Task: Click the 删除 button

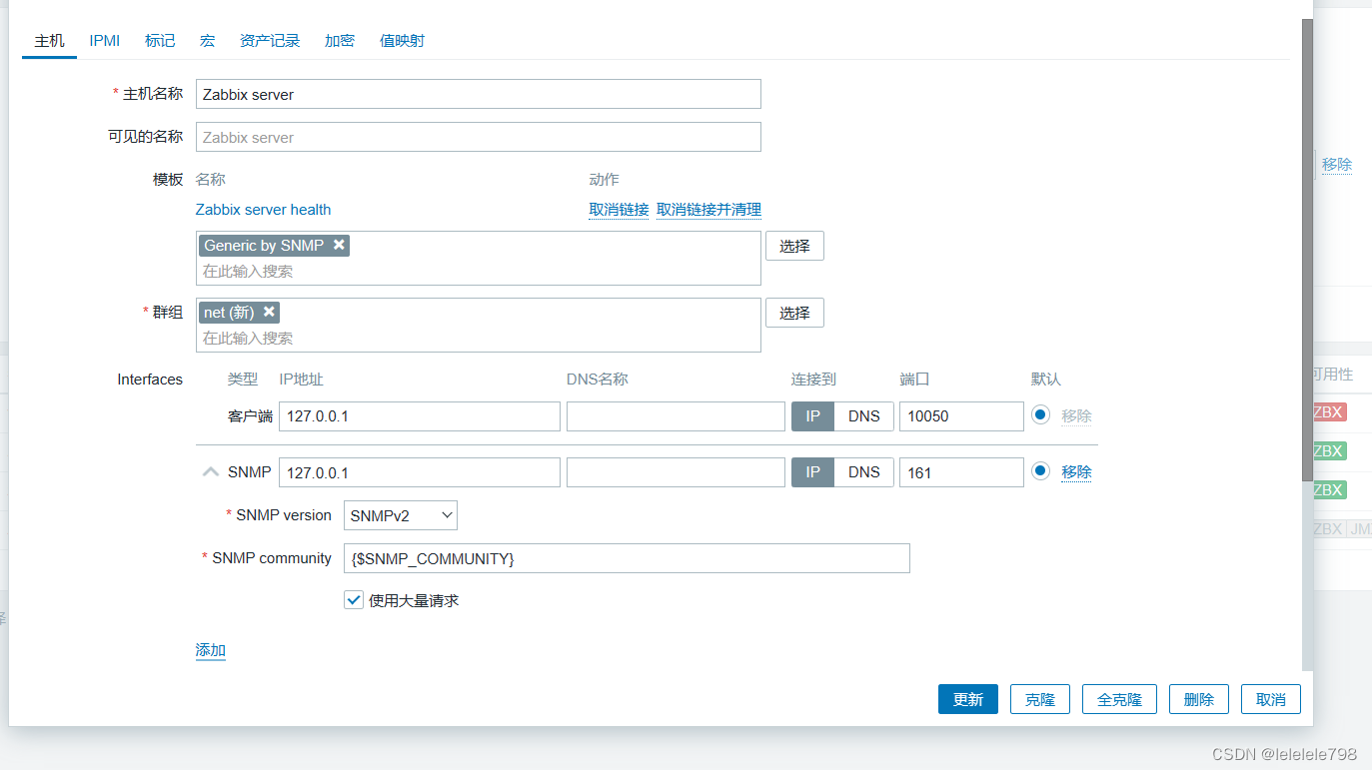Action: (x=1199, y=699)
